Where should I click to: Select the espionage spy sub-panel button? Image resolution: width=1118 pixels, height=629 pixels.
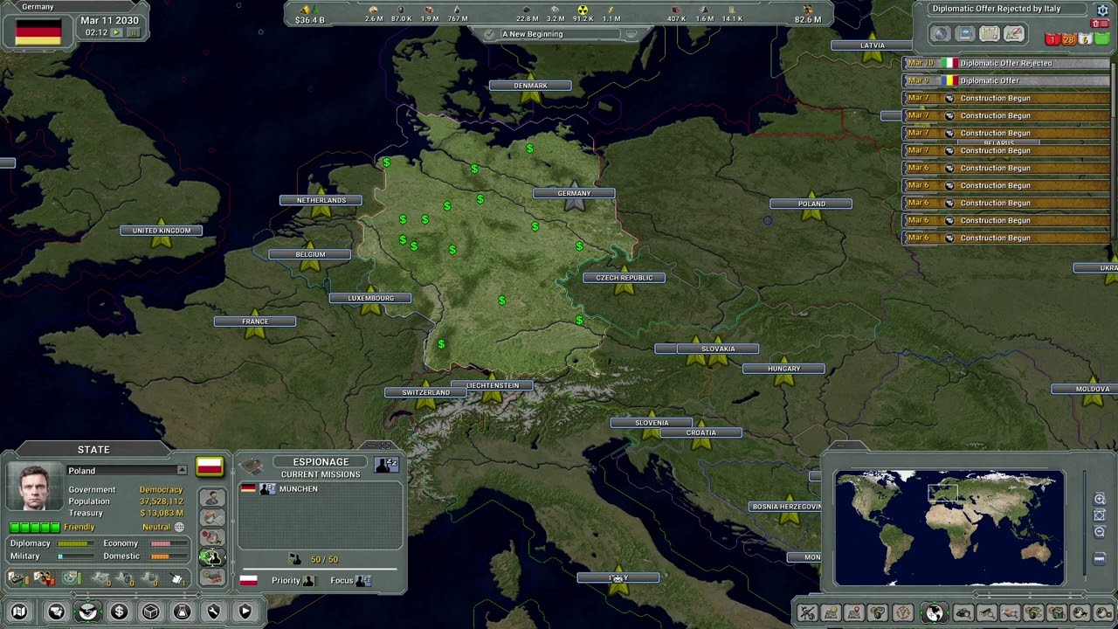(x=212, y=557)
